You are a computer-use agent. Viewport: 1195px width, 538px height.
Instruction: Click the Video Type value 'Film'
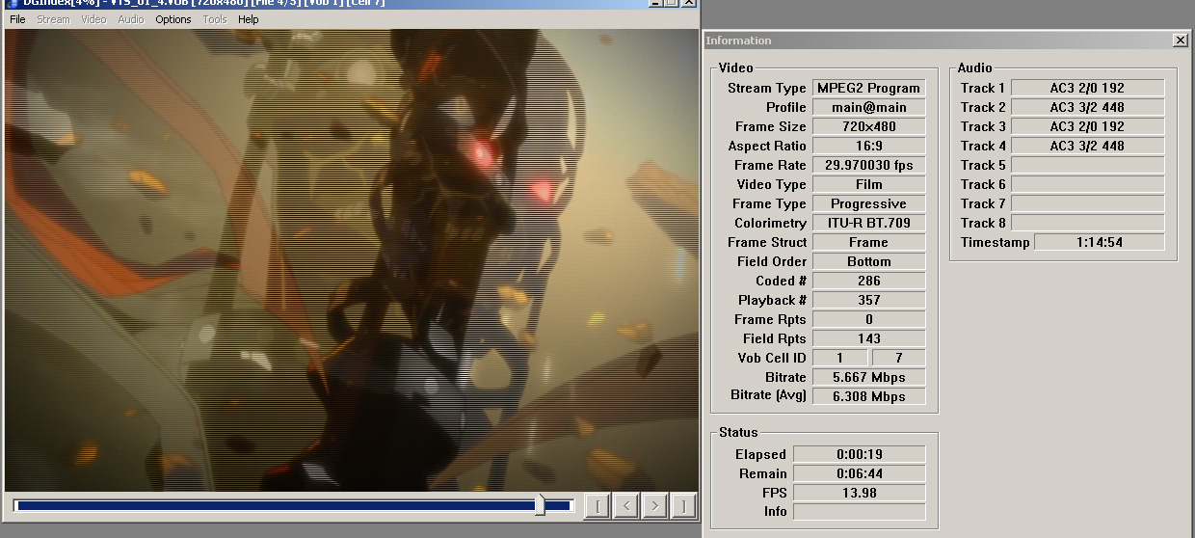tap(869, 184)
